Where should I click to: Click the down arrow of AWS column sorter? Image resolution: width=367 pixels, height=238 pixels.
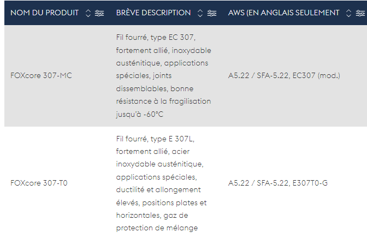pos(348,15)
